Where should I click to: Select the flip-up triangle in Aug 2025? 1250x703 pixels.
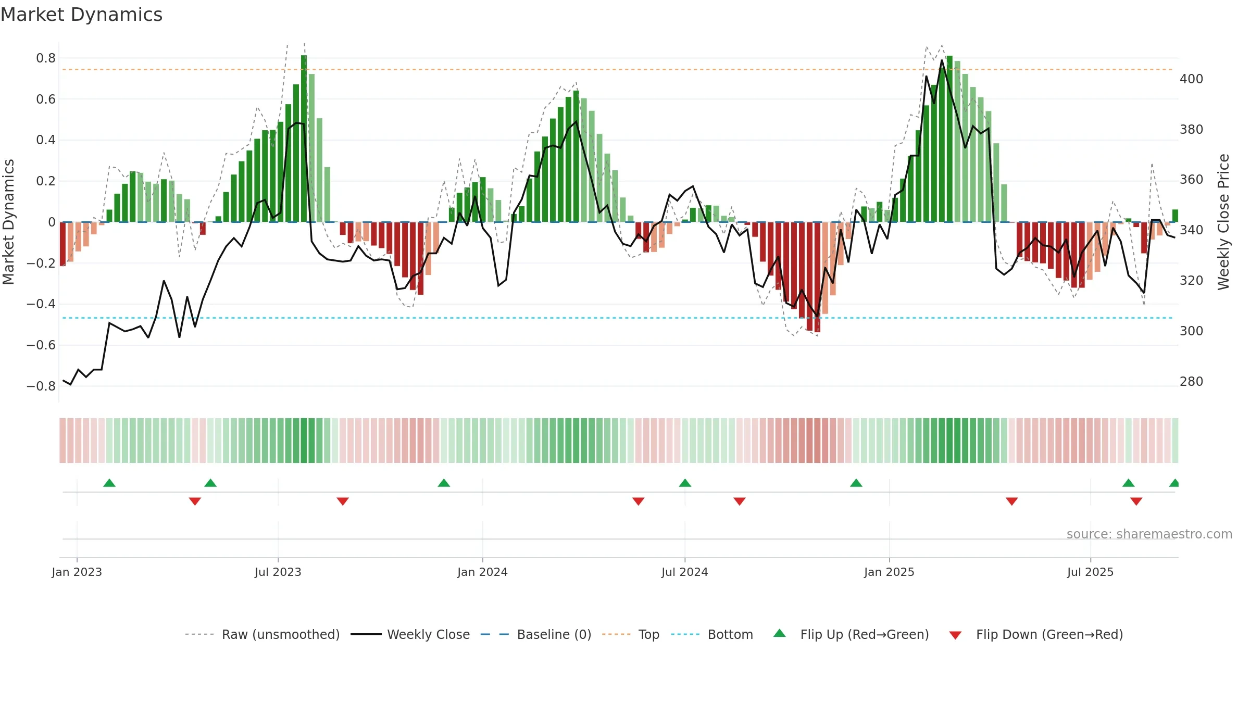pyautogui.click(x=1129, y=483)
